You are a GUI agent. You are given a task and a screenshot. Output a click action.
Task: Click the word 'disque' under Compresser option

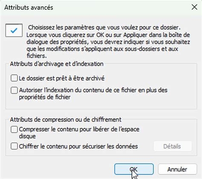click(27, 136)
